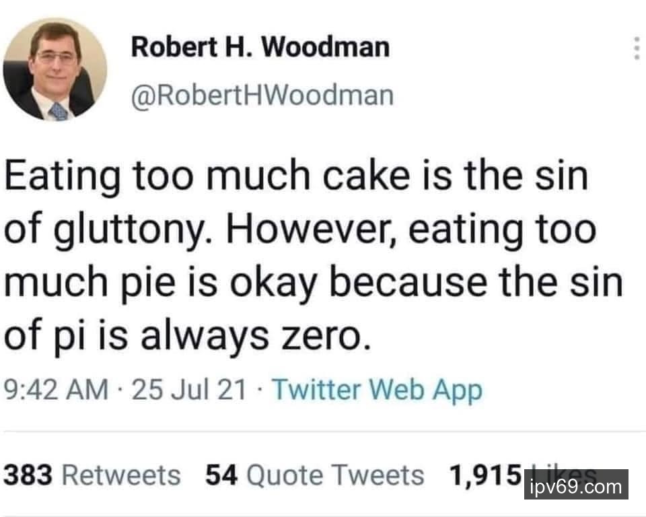Click the 1,915 like count number
This screenshot has height=517, width=646.
coord(485,475)
